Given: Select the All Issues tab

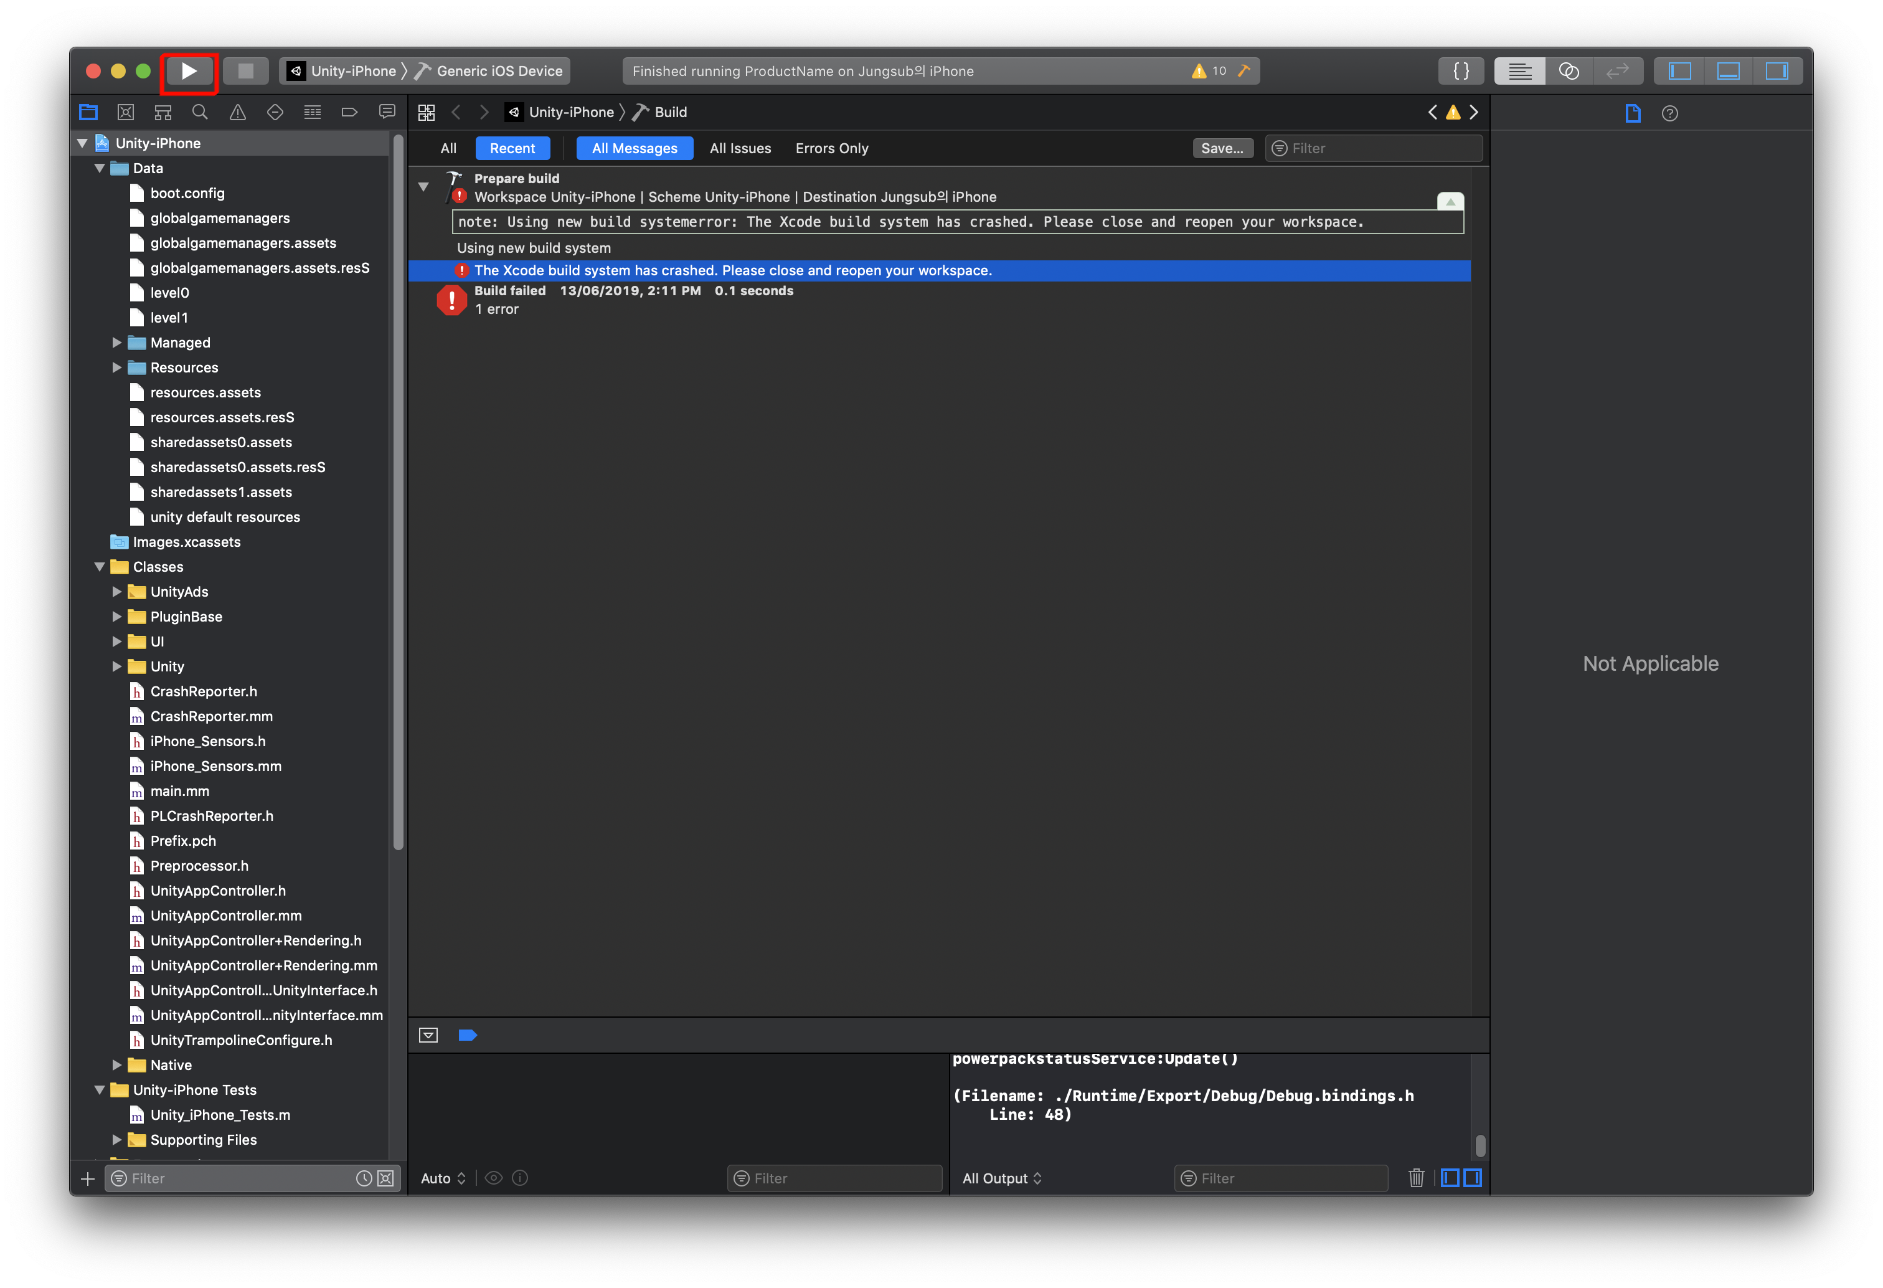Looking at the screenshot, I should 740,148.
